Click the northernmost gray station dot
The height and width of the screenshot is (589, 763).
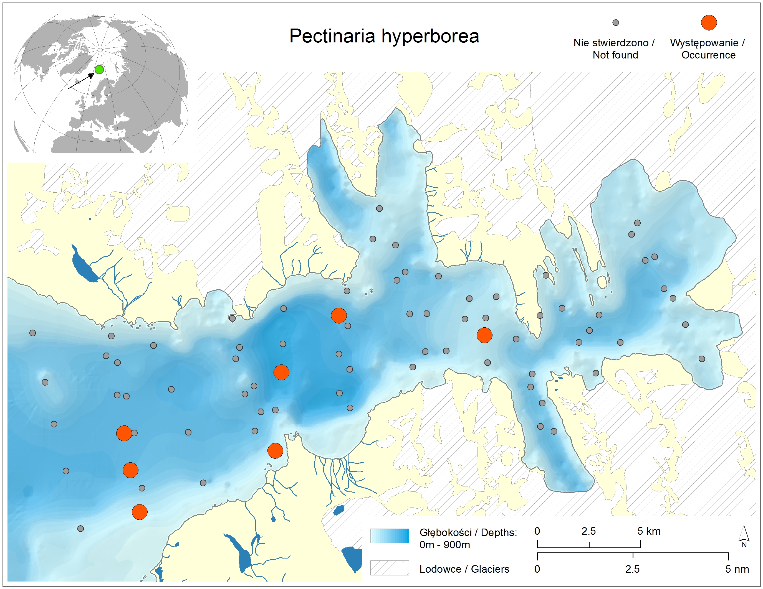(x=379, y=208)
